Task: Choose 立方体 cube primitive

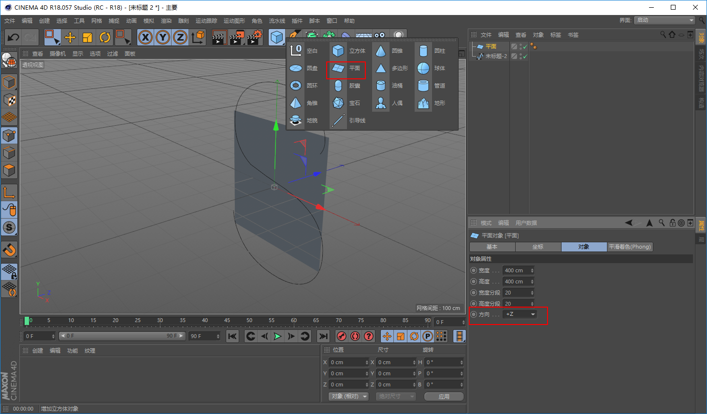Action: point(349,51)
